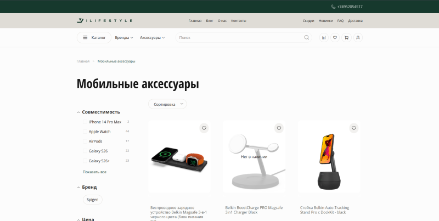Click phone number +74952054517
This screenshot has height=221, width=439.
350,7
